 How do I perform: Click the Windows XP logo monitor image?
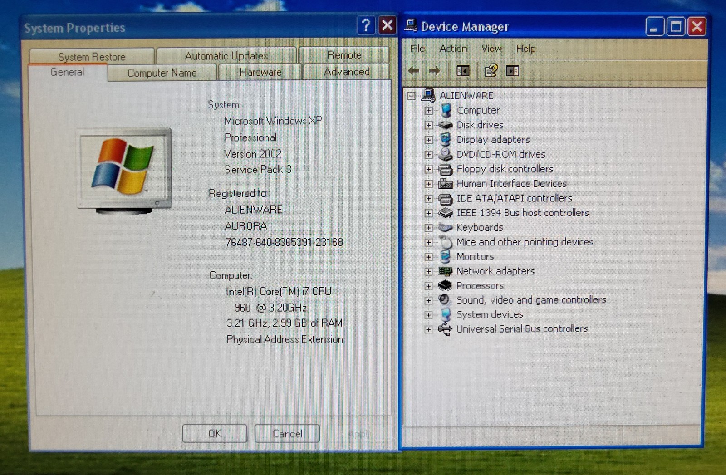coord(124,171)
